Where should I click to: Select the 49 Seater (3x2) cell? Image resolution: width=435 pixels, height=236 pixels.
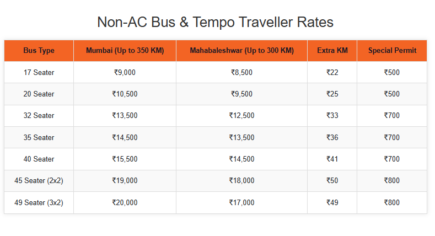coord(39,202)
